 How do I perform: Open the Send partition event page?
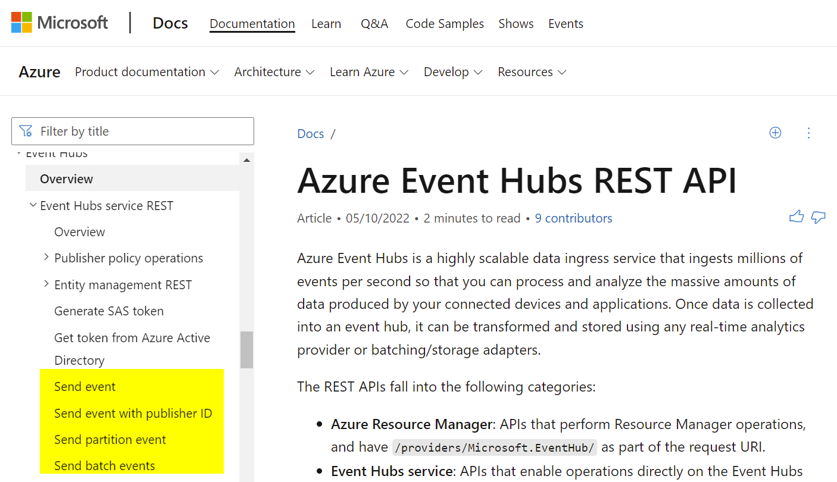point(110,440)
